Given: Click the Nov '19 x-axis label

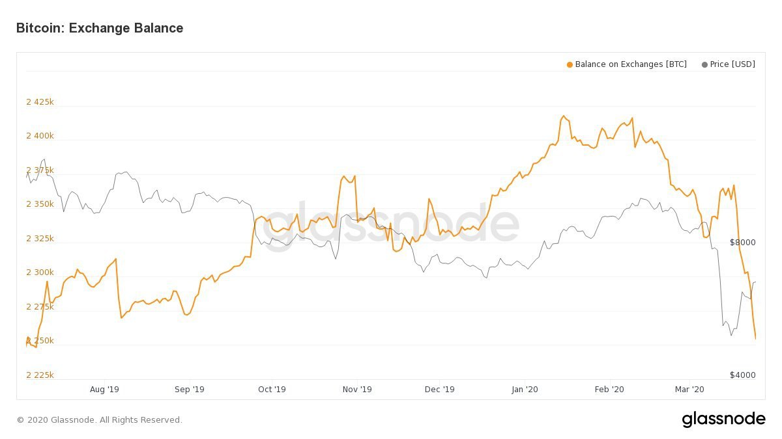Looking at the screenshot, I should tap(357, 390).
